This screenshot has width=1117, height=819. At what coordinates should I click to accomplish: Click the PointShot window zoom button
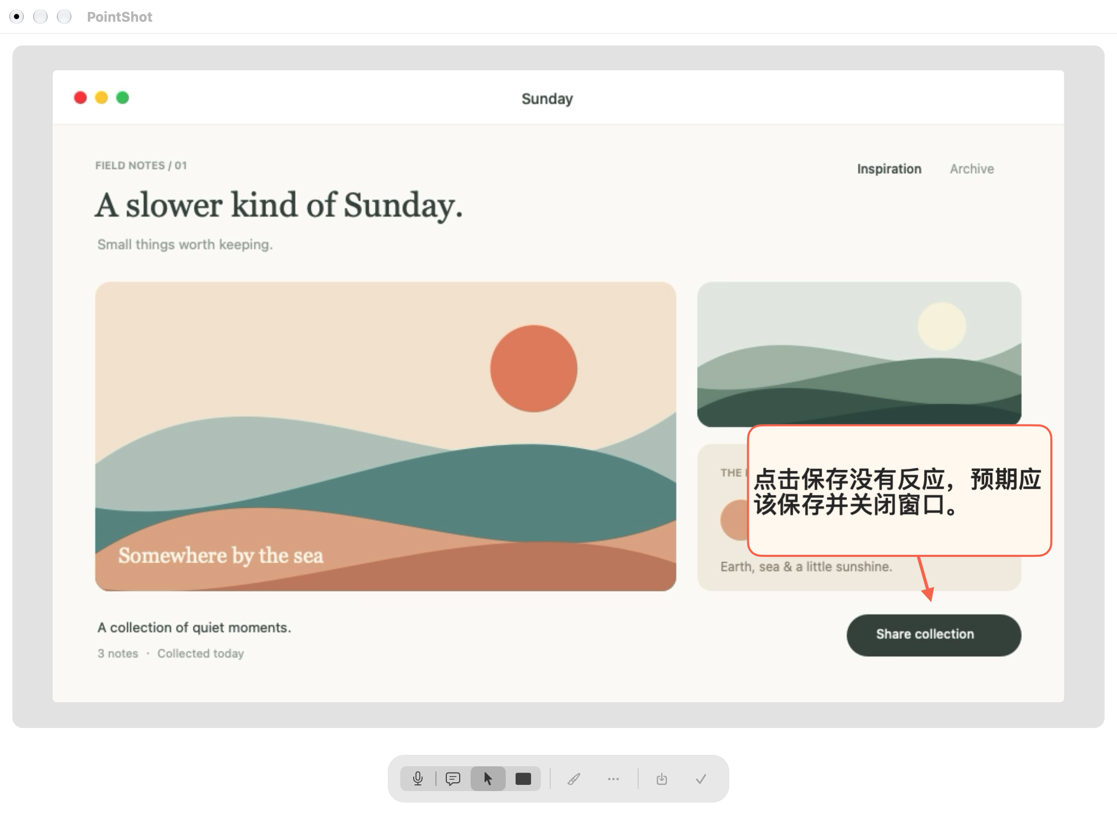[x=64, y=17]
